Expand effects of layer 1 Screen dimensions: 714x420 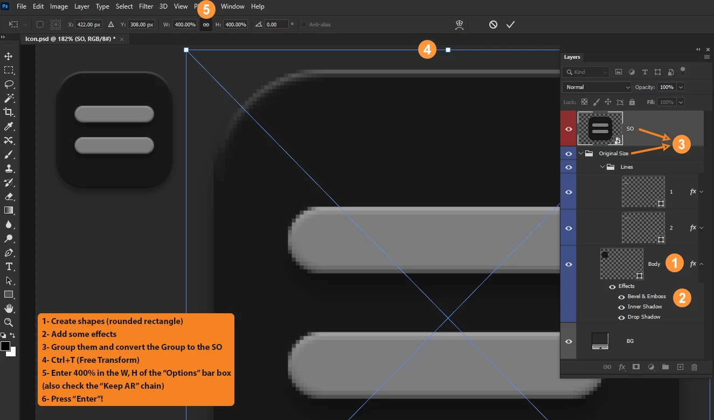pyautogui.click(x=701, y=191)
